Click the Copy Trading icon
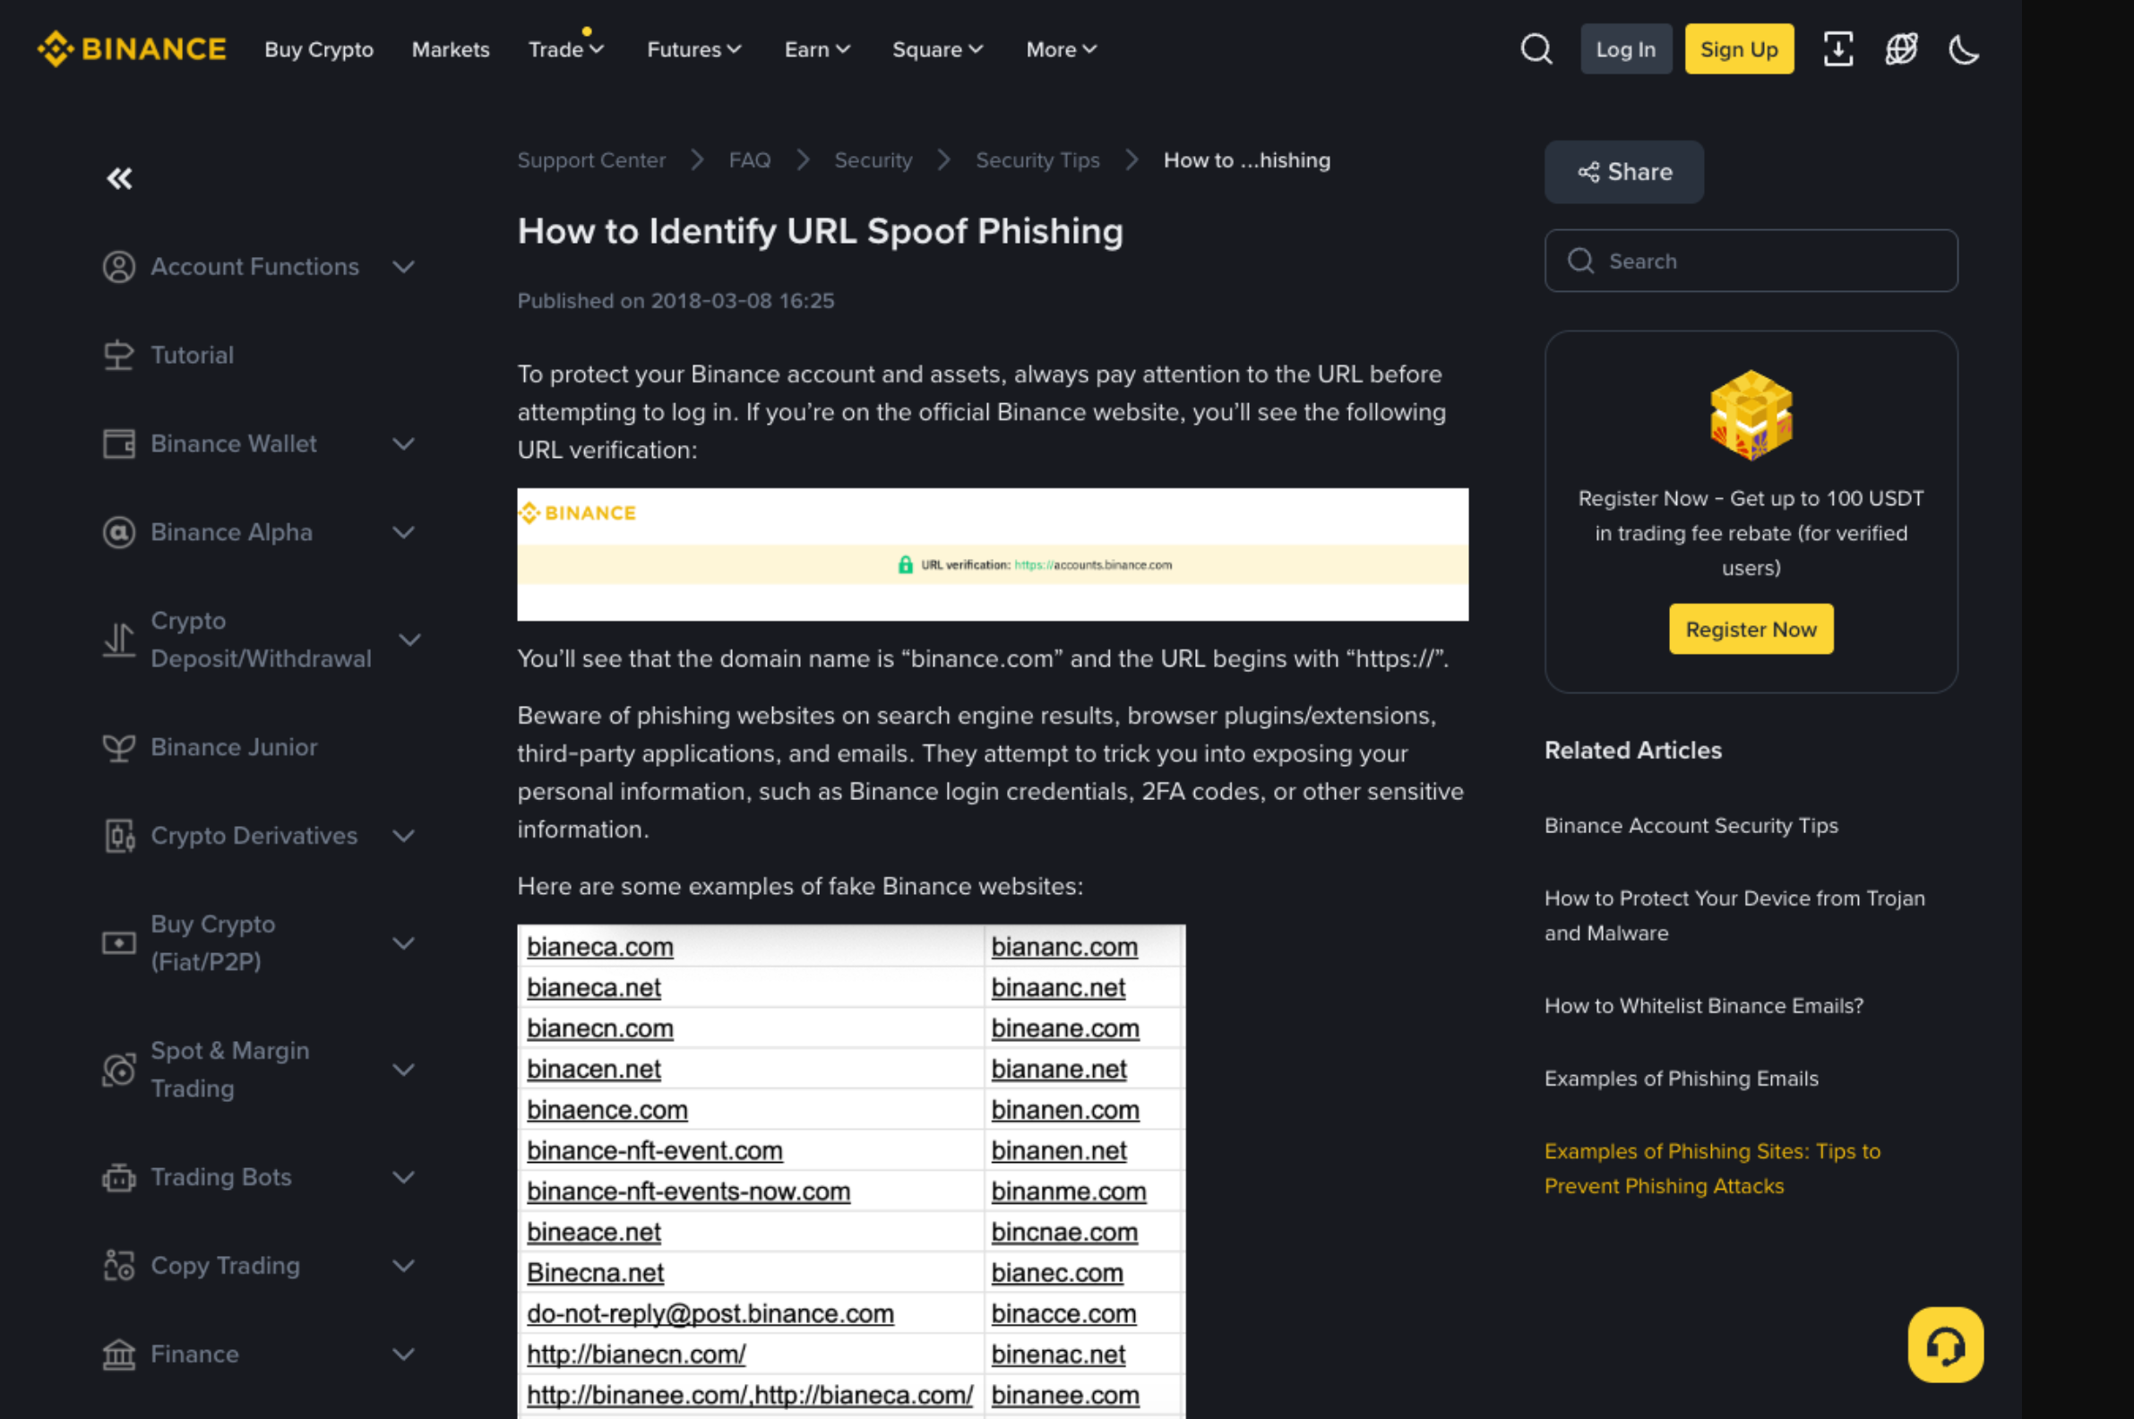2134x1419 pixels. (118, 1266)
